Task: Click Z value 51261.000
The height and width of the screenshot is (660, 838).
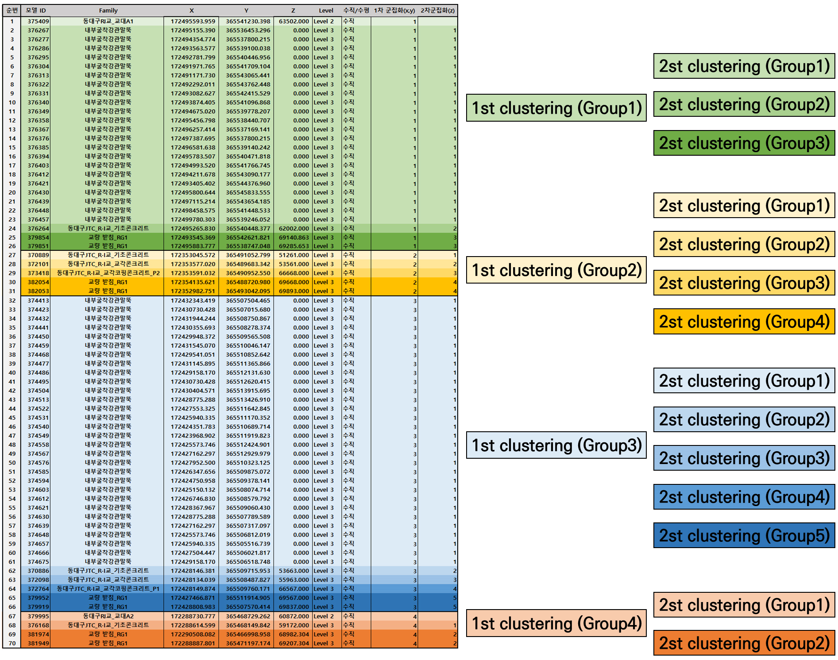Action: (293, 255)
